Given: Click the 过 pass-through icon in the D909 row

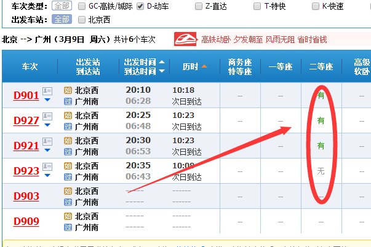Looking at the screenshot, I should [x=68, y=227].
